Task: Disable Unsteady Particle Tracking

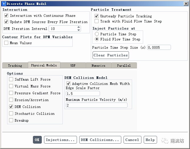Action: (97, 16)
